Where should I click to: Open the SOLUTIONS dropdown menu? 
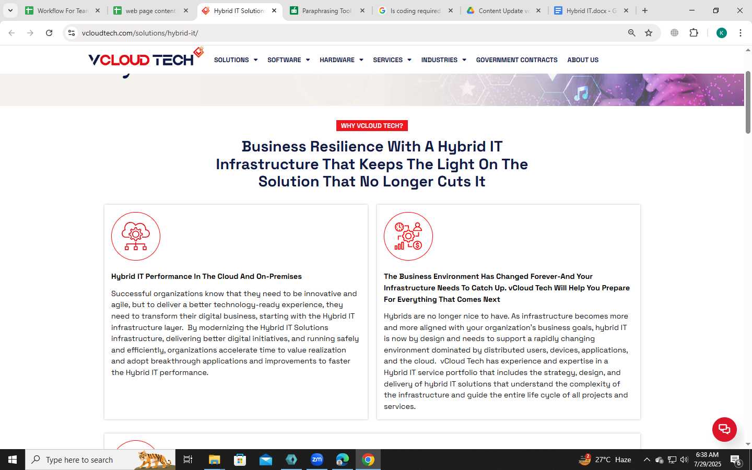point(236,60)
